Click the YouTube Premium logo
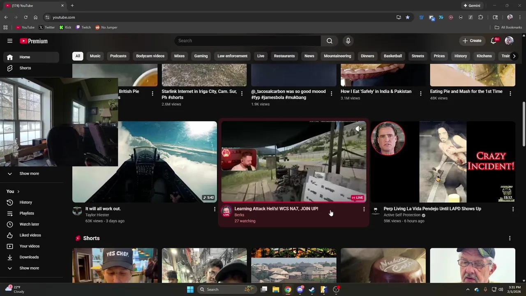This screenshot has height=296, width=526. [x=34, y=41]
